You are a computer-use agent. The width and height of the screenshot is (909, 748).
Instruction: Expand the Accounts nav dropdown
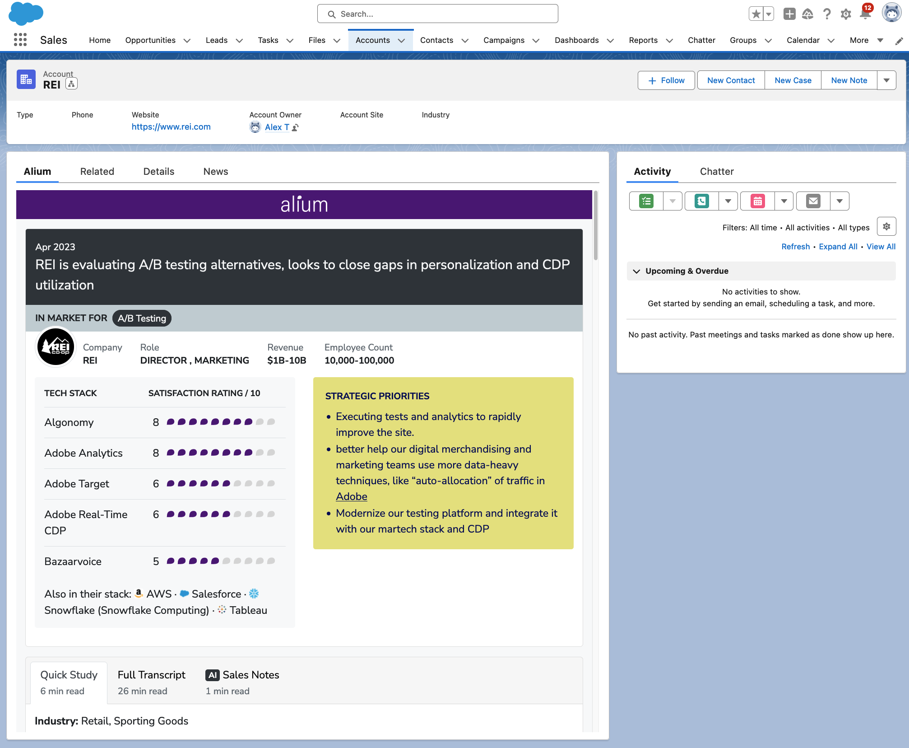tap(401, 41)
